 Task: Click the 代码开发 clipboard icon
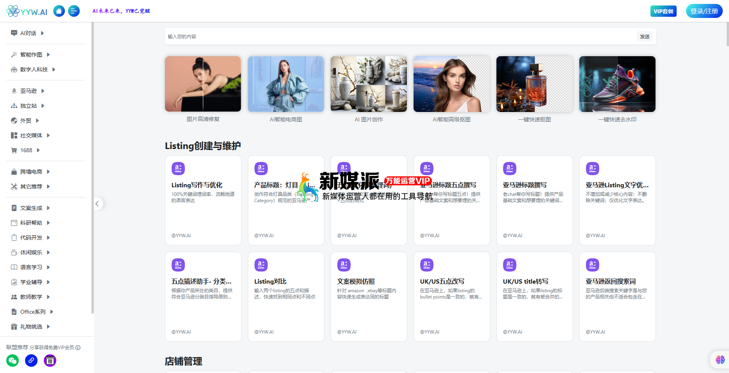14,238
